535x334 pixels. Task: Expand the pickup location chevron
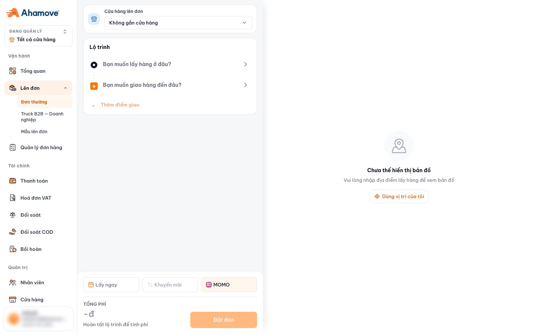245,64
